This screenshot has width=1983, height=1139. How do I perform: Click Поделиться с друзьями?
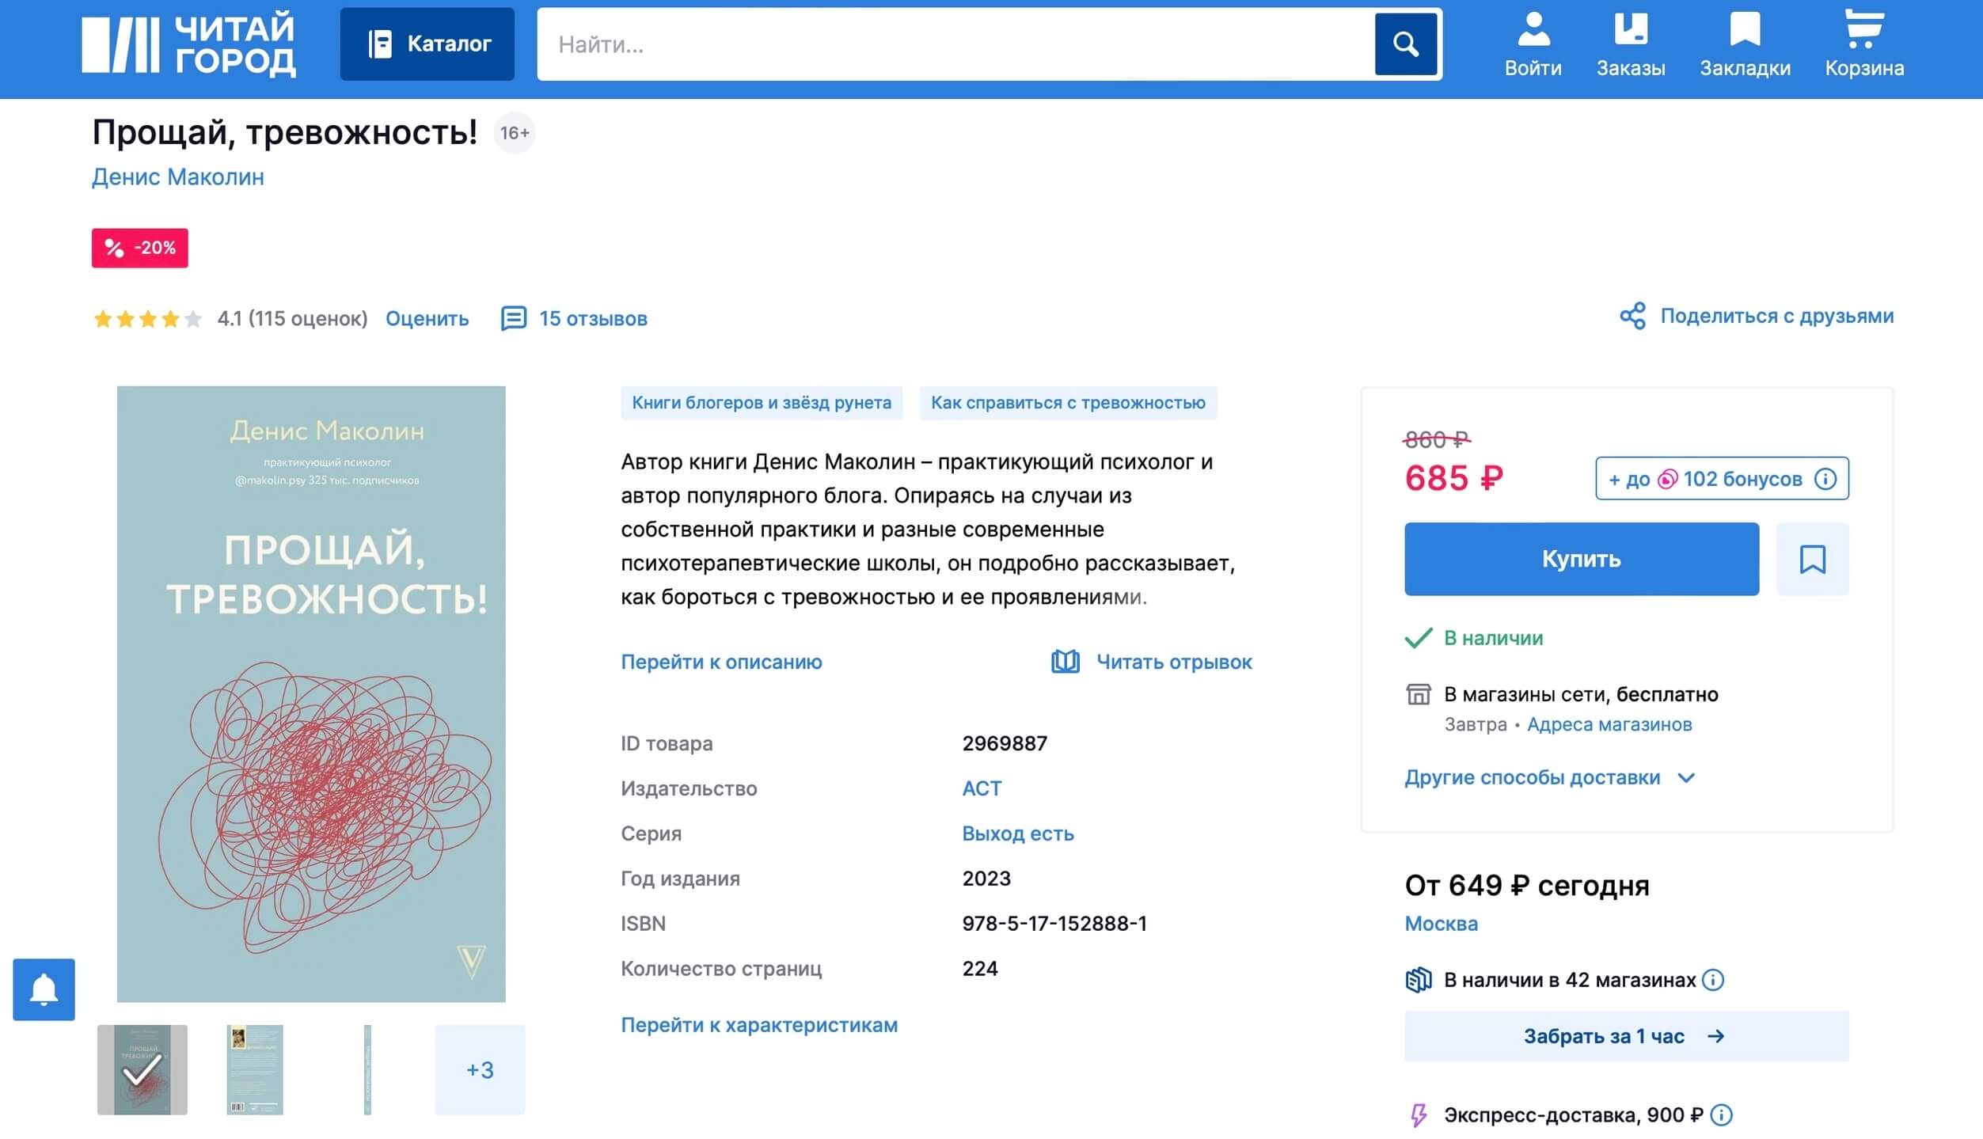[1777, 316]
